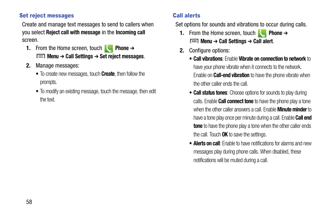
Task: Click the 'Alerts on call' bullet label
Action: (207, 144)
